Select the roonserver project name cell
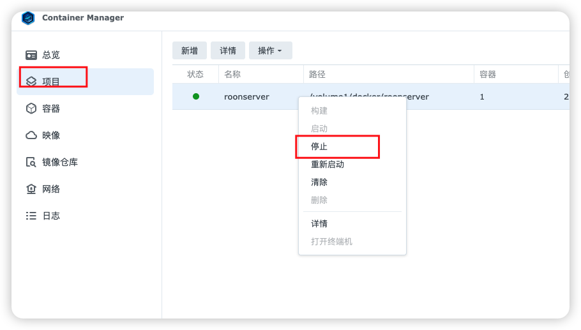This screenshot has width=581, height=330. 246,97
